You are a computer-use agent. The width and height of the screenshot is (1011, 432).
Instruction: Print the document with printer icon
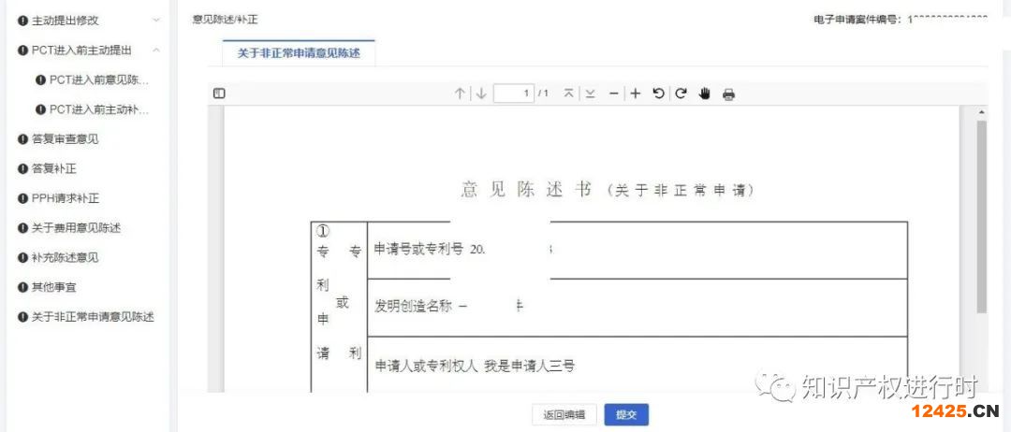[x=729, y=94]
